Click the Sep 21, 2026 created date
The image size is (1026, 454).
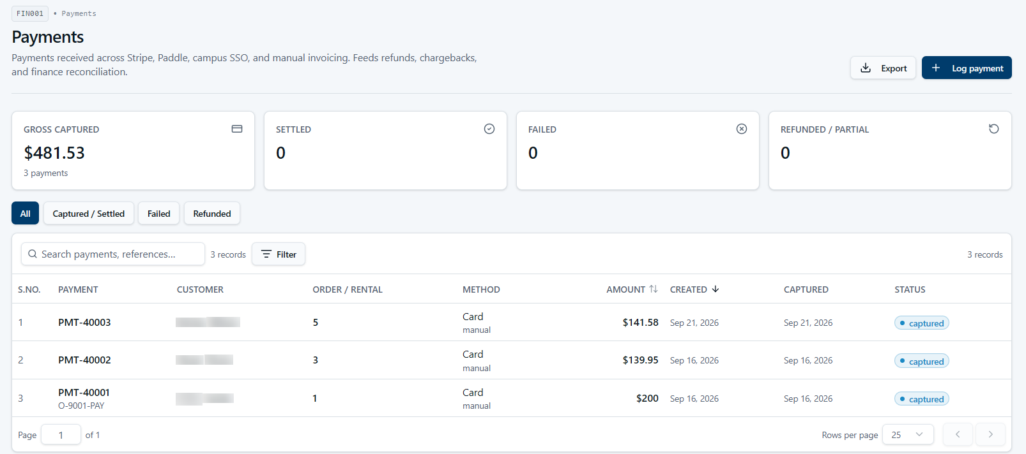click(x=694, y=322)
